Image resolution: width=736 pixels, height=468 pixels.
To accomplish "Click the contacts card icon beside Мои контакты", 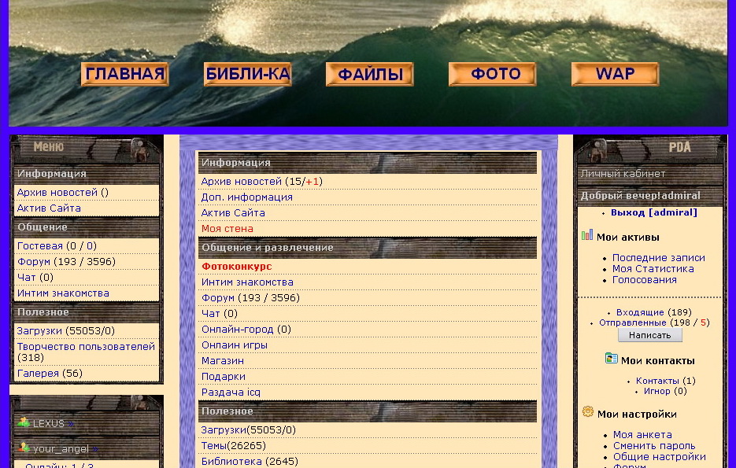I will pos(611,359).
